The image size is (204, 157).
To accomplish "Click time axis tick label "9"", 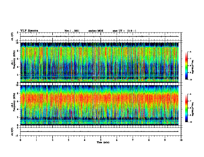I will click(165, 140).
